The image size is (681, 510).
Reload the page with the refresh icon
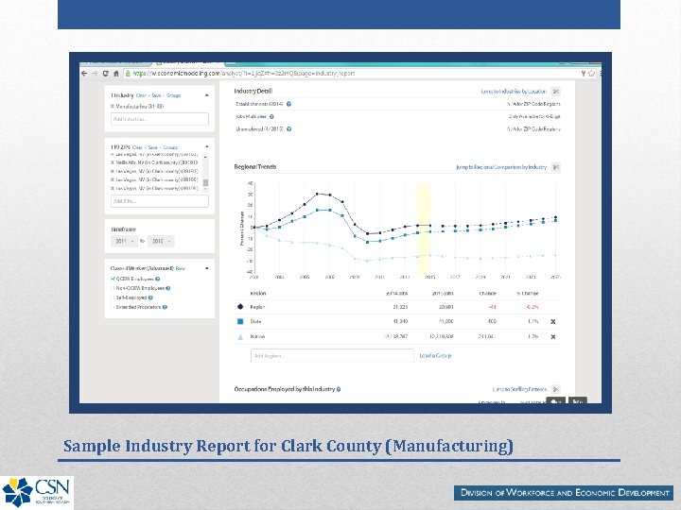(105, 74)
